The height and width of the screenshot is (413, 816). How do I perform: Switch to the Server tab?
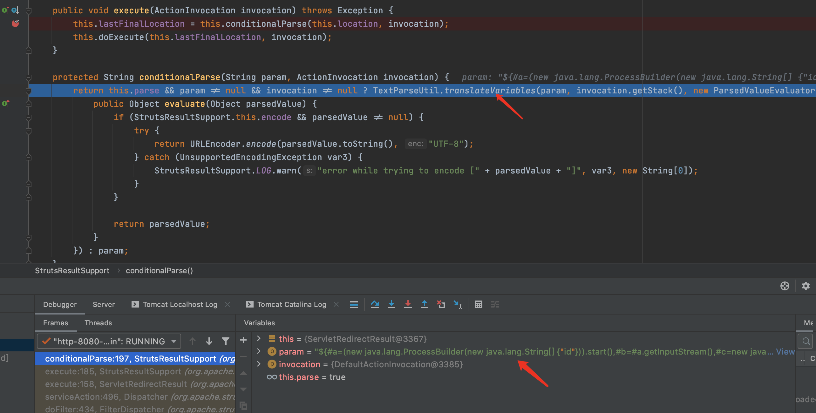[x=104, y=304]
